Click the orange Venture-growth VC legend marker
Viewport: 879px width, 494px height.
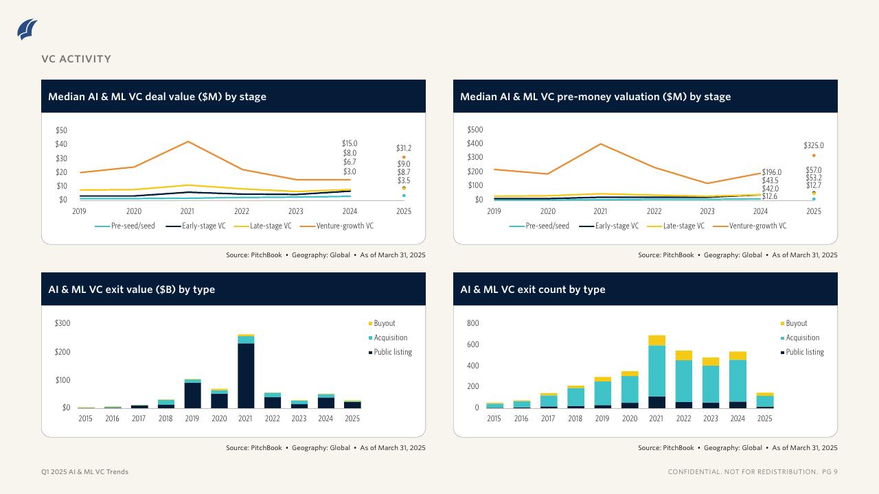coord(307,226)
